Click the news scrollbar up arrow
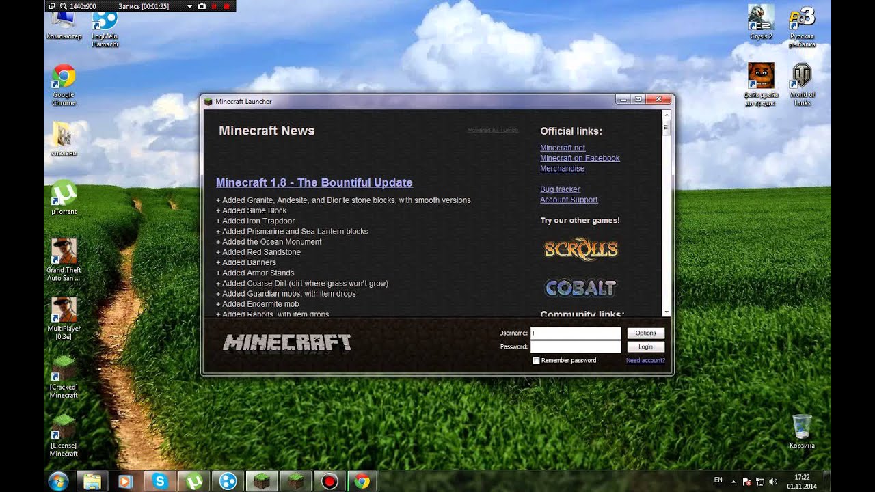The width and height of the screenshot is (875, 492). pos(667,115)
